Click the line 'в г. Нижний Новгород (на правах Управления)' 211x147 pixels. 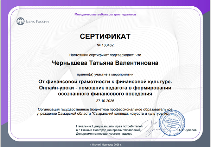109,130
